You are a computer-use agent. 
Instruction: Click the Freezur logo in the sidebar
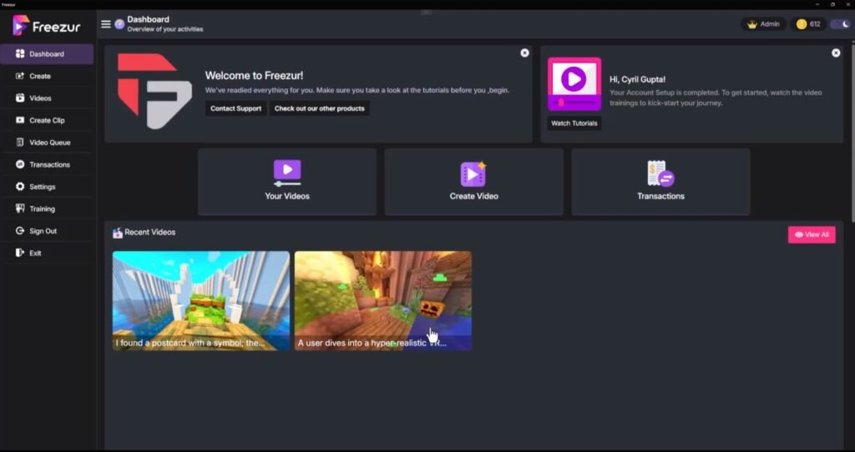(46, 26)
